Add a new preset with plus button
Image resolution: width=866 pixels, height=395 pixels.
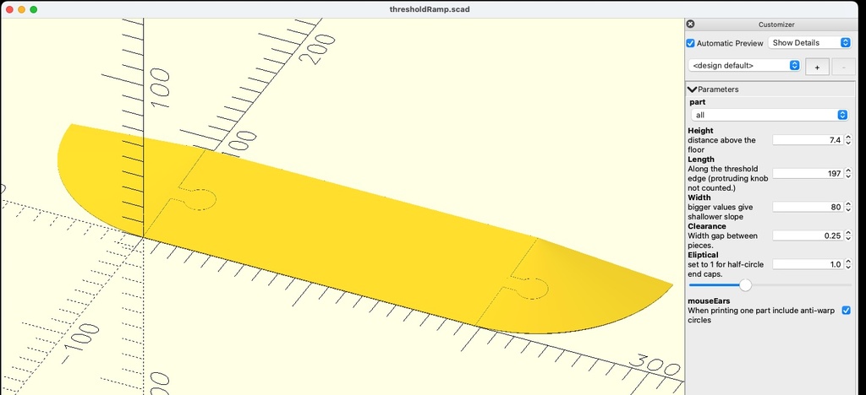click(817, 67)
